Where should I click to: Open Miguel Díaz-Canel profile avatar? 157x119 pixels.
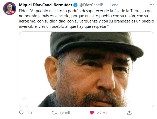pos(10,8)
